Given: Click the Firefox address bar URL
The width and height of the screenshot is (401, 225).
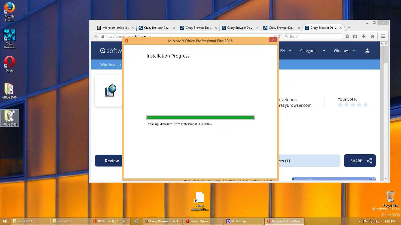Looking at the screenshot, I should (x=129, y=36).
